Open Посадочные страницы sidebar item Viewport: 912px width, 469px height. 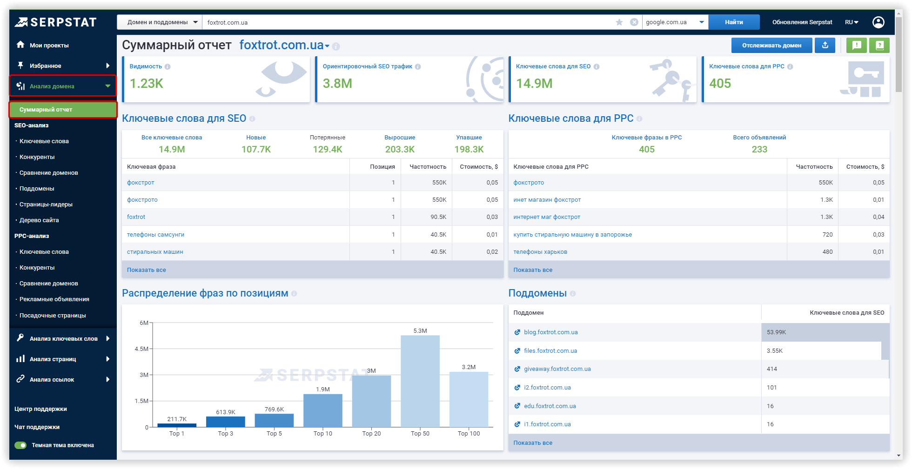pyautogui.click(x=53, y=315)
